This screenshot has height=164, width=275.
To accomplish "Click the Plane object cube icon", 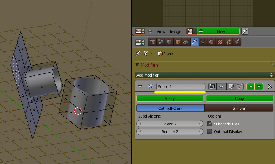I will point(160,53).
